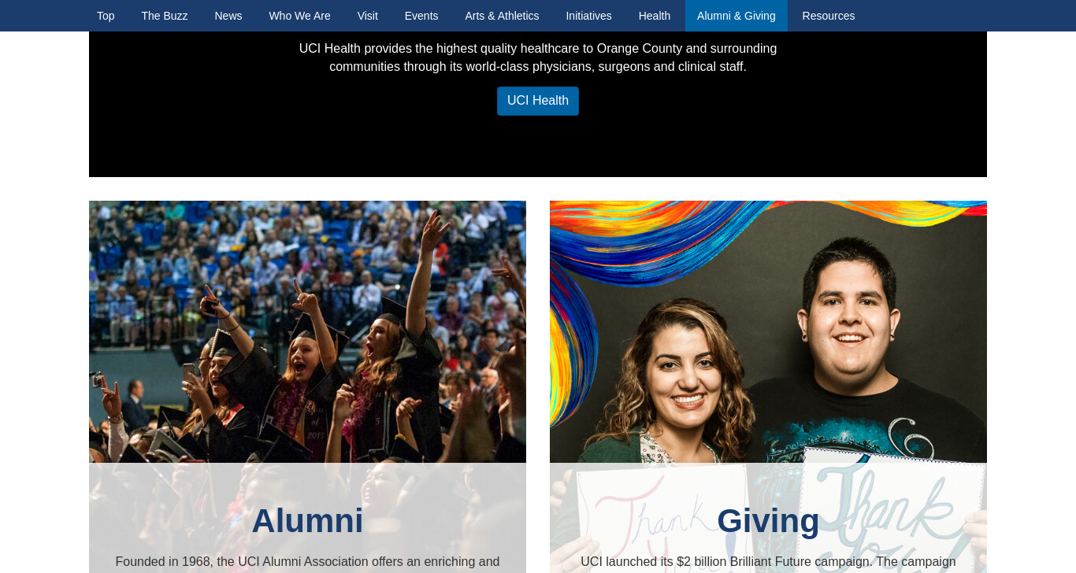The image size is (1076, 573).
Task: Click the thank-you students photo
Action: 768,331
